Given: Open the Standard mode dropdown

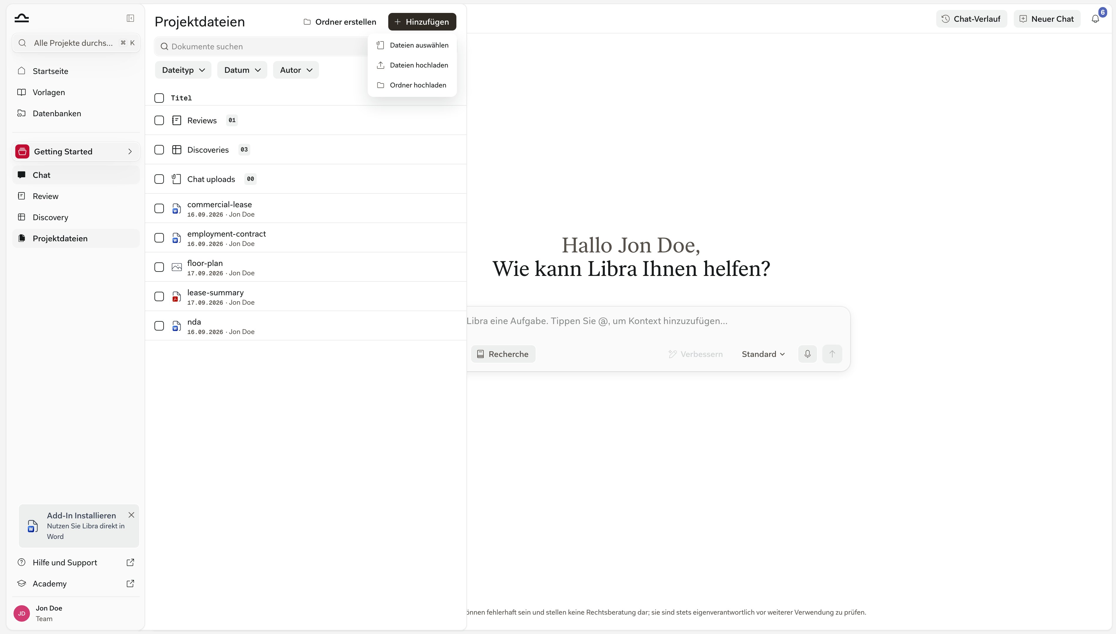Looking at the screenshot, I should [763, 354].
